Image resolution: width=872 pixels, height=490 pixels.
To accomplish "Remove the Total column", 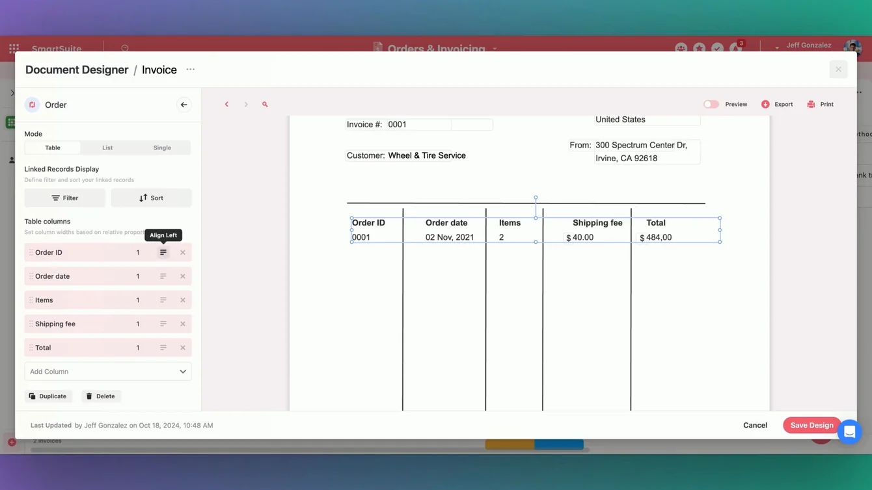I will (183, 348).
